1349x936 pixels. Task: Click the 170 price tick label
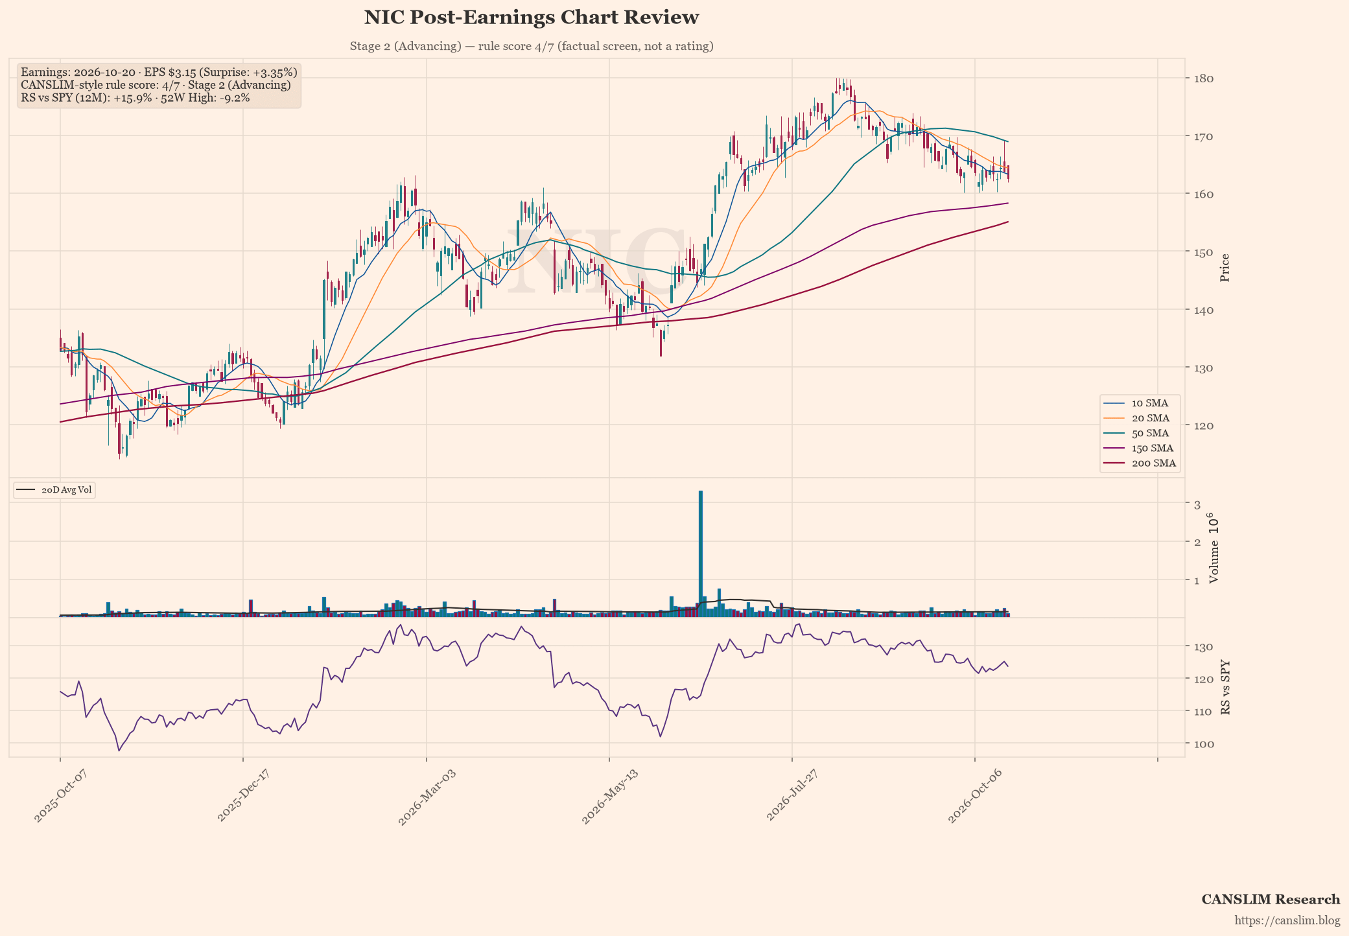pyautogui.click(x=1204, y=136)
